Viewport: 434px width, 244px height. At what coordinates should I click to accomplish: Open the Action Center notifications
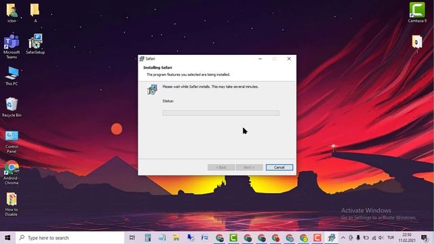coord(425,238)
